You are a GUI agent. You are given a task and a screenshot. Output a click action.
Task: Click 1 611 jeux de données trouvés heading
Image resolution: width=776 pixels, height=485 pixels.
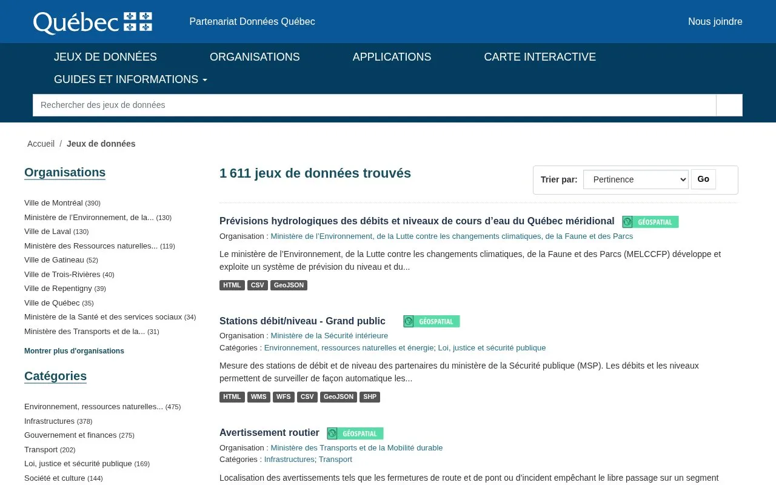[x=315, y=173]
